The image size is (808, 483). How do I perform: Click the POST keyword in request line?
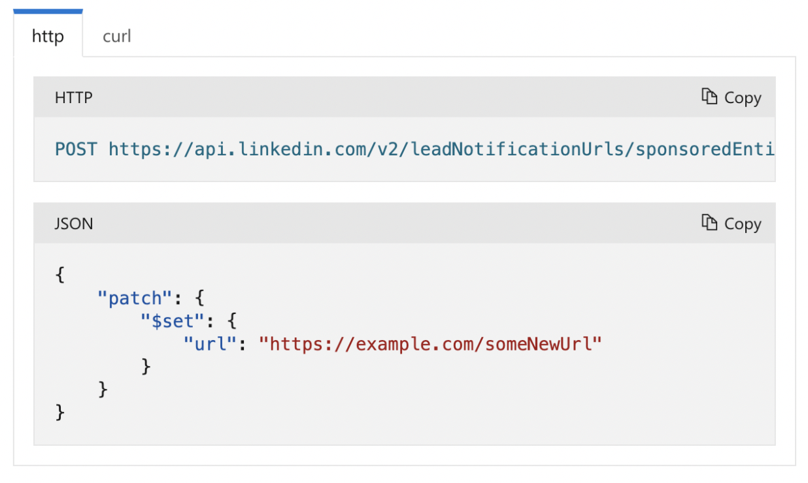click(x=76, y=149)
